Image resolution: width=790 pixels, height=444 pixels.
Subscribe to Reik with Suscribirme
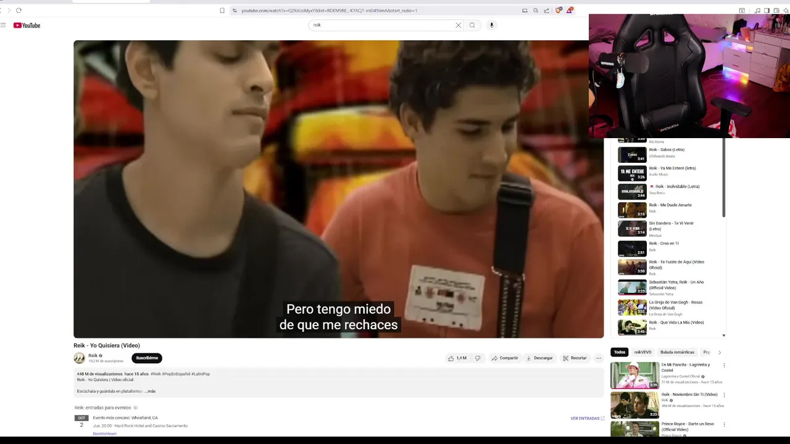pos(147,358)
